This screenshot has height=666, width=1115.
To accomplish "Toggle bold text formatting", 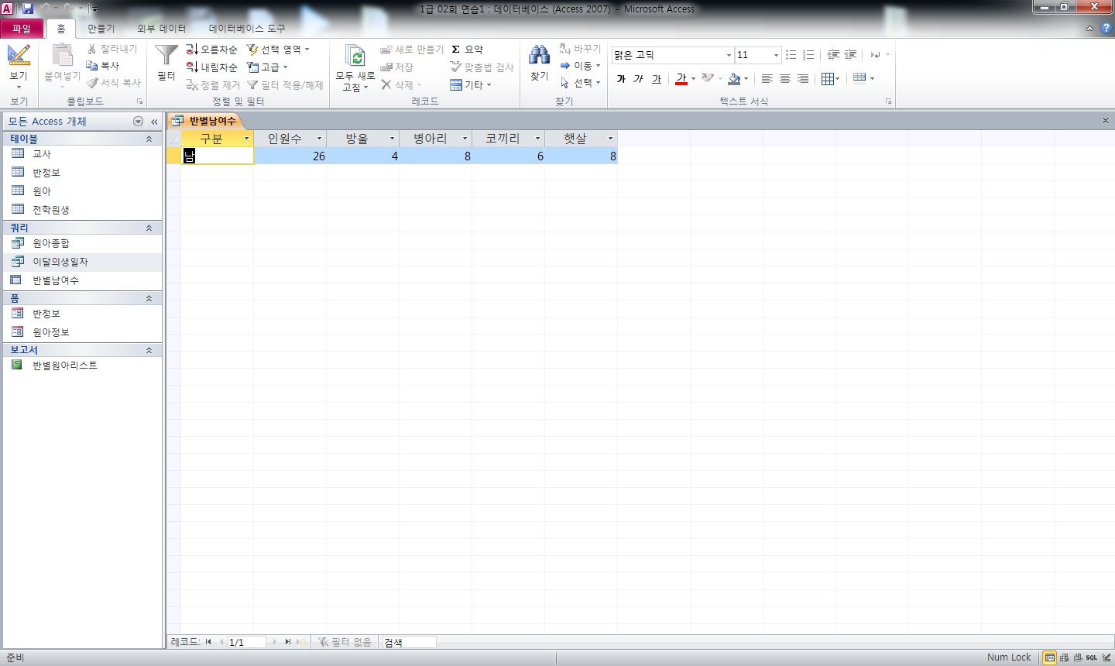I will [x=621, y=79].
